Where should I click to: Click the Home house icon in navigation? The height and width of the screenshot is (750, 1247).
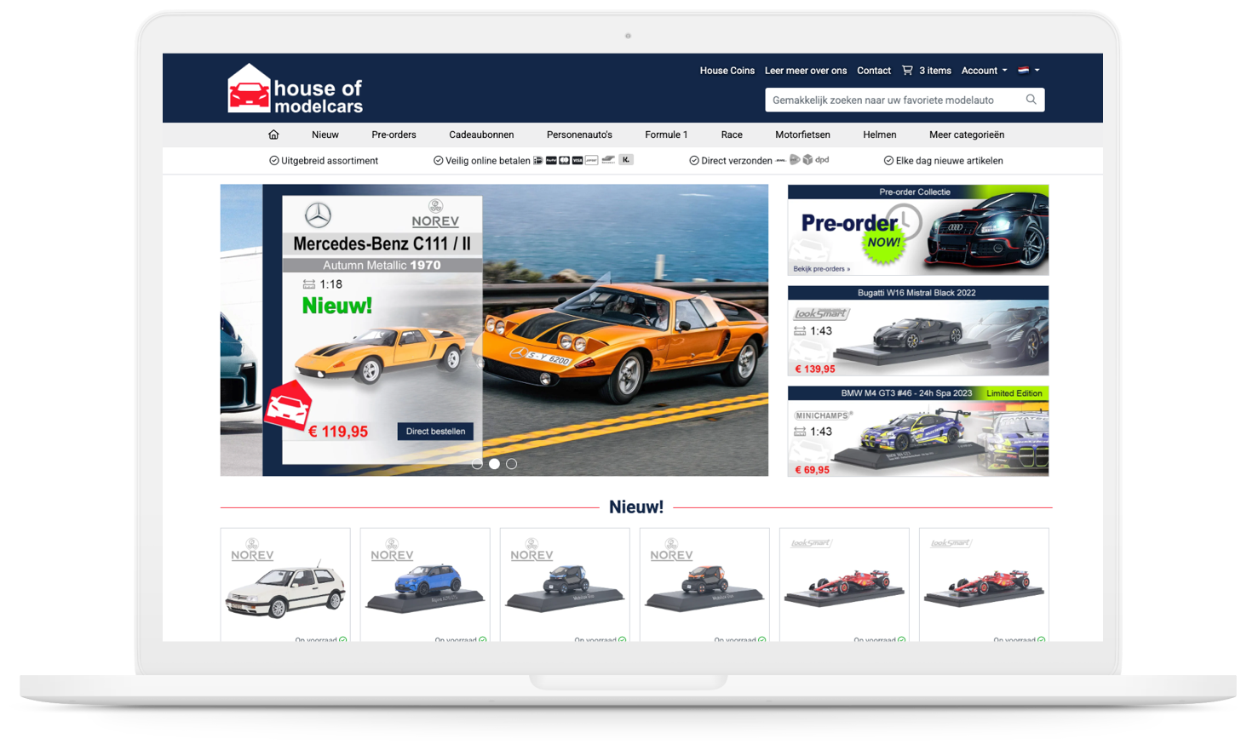(x=273, y=135)
